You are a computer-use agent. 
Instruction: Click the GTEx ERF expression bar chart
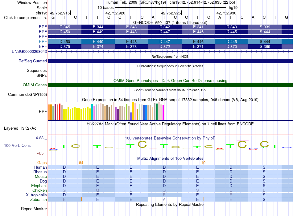click(106, 111)
